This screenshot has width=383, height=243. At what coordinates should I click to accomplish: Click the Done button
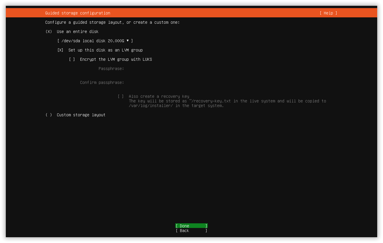coord(191,226)
